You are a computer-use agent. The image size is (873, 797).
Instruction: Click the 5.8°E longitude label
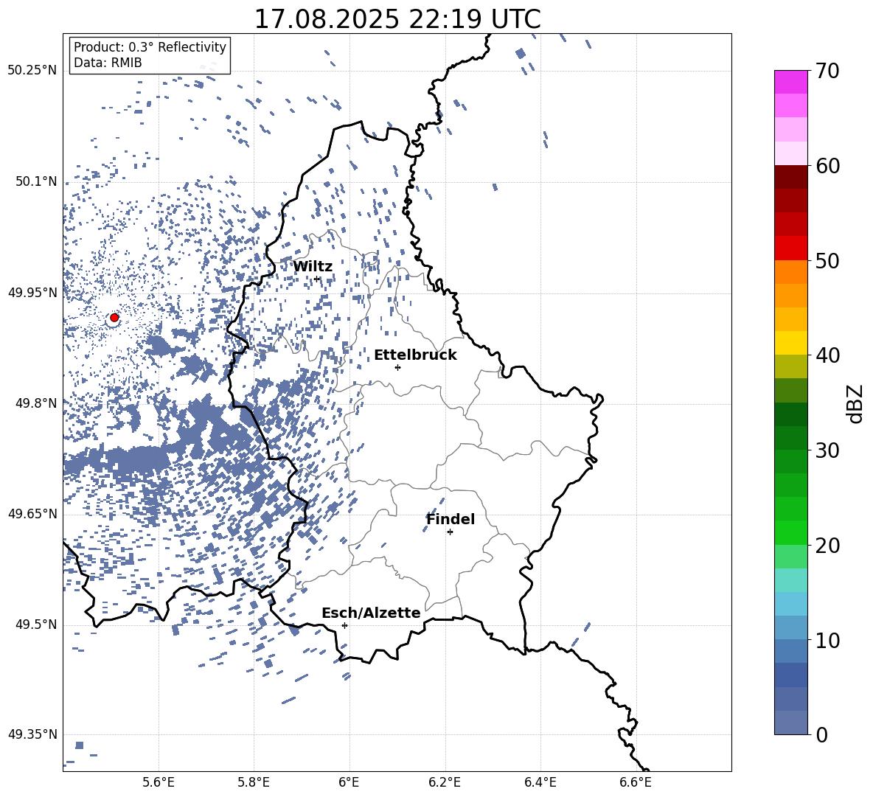(x=254, y=782)
